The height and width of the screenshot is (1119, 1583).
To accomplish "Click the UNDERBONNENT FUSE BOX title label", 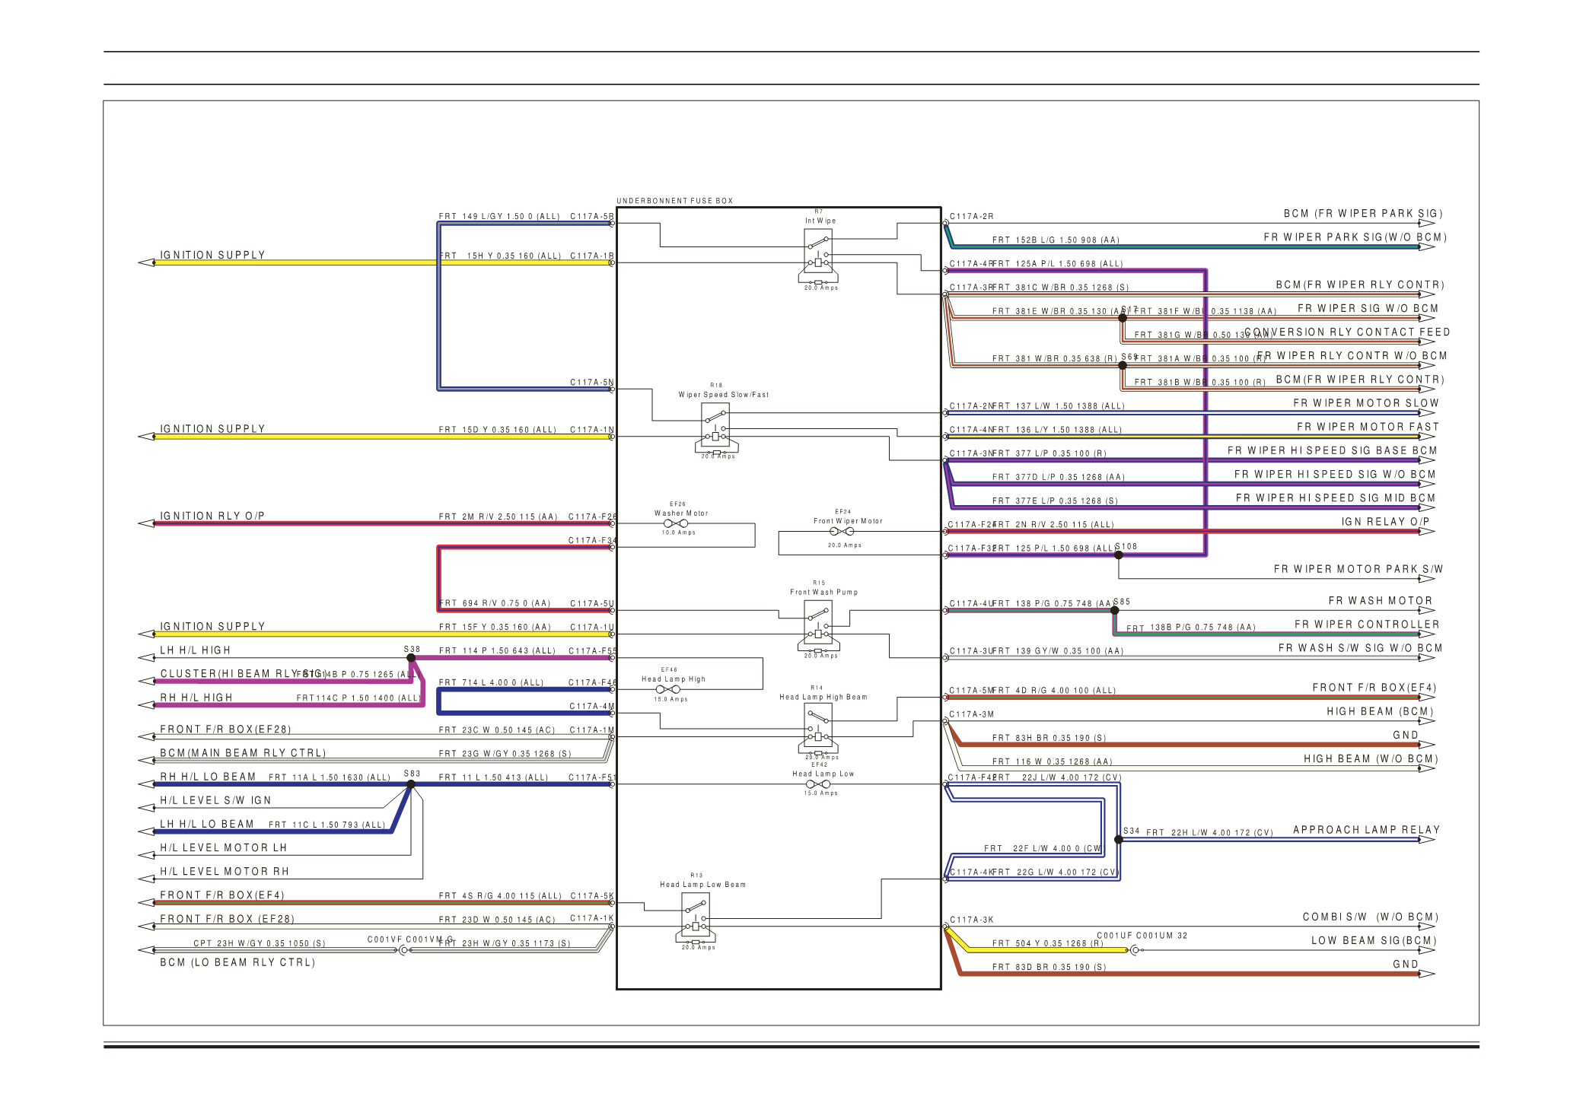I will 674,201.
